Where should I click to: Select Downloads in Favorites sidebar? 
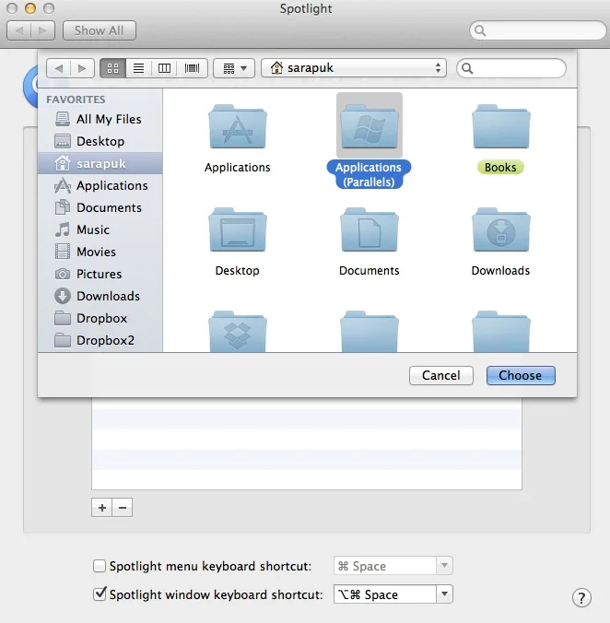pyautogui.click(x=100, y=296)
